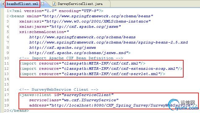
Task: Click the Java file icon on SurveyServiceClient tab
Action: pos(54,4)
